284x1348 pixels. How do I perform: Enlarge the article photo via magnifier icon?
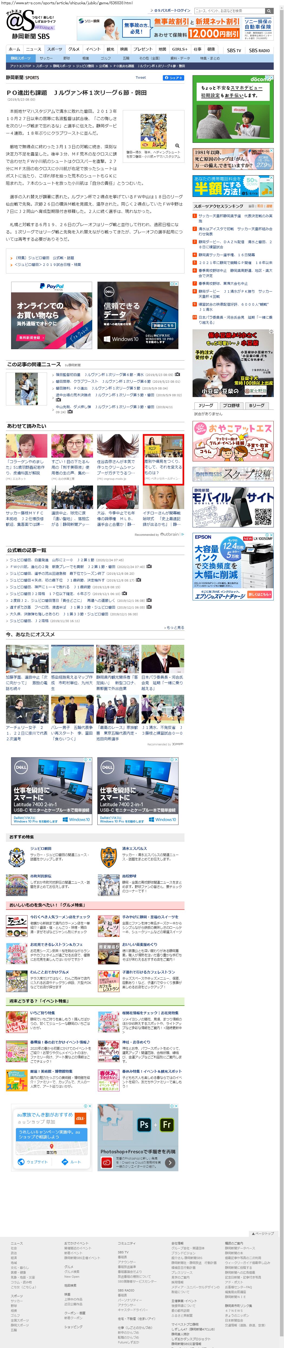pos(177,146)
